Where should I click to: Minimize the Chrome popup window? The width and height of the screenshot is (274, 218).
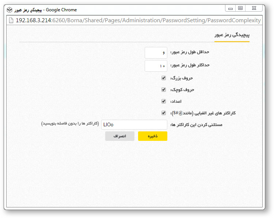click(231, 8)
